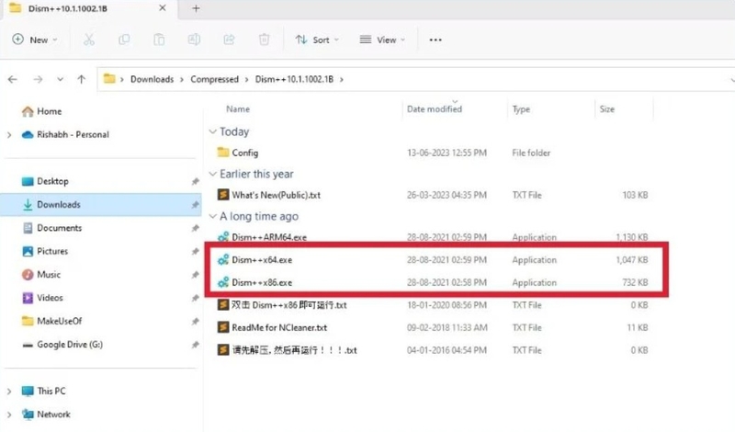The height and width of the screenshot is (432, 735).
Task: Click Downloads in the address bar
Action: click(x=152, y=79)
